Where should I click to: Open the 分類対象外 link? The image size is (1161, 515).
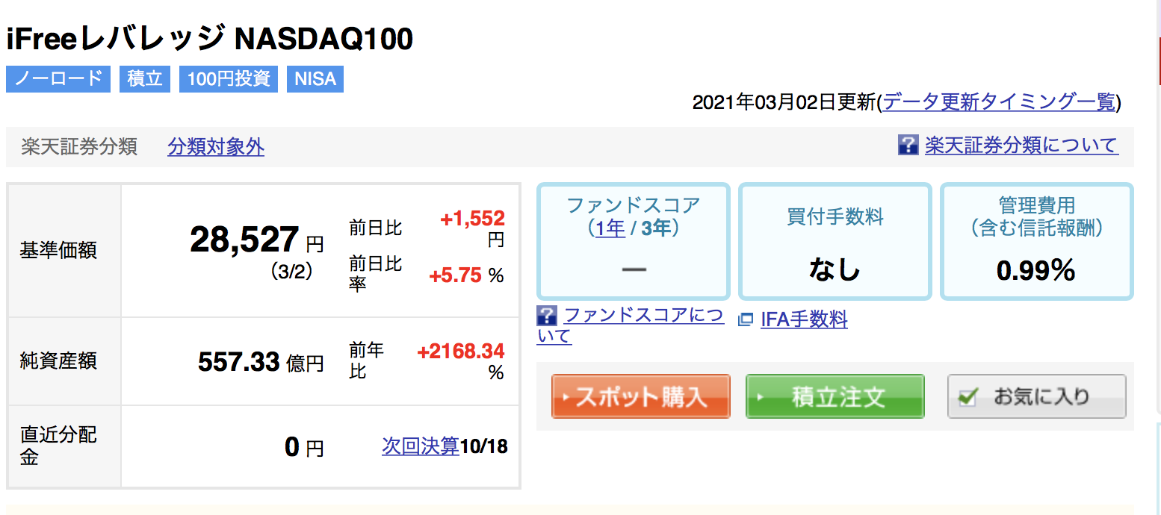pos(216,146)
